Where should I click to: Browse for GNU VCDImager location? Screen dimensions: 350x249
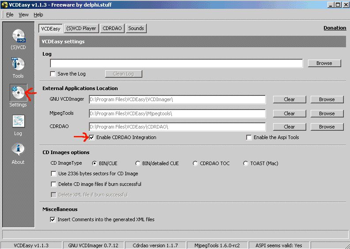(x=327, y=99)
